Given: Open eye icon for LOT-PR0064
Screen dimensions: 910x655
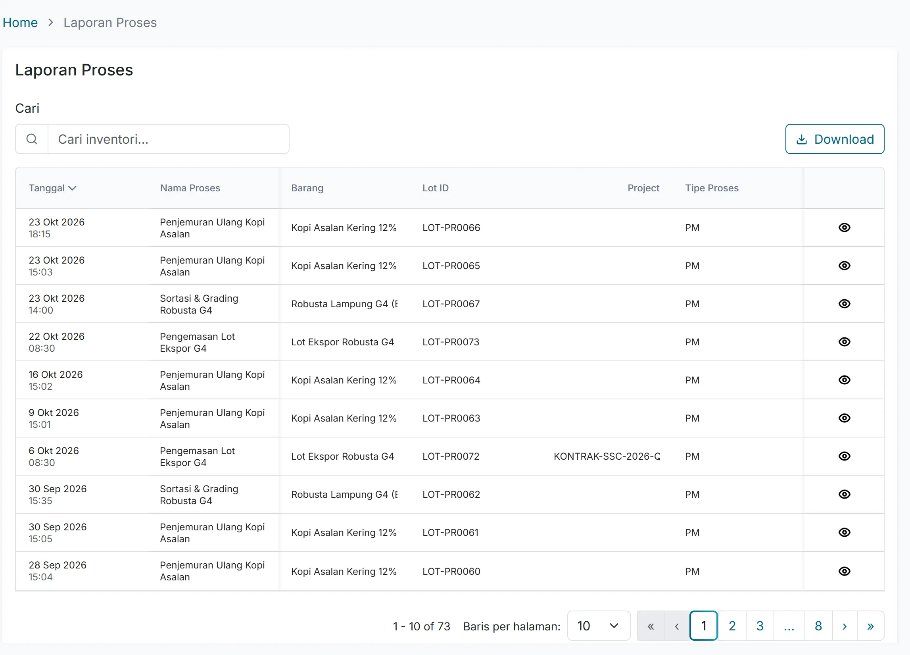Looking at the screenshot, I should pos(844,380).
